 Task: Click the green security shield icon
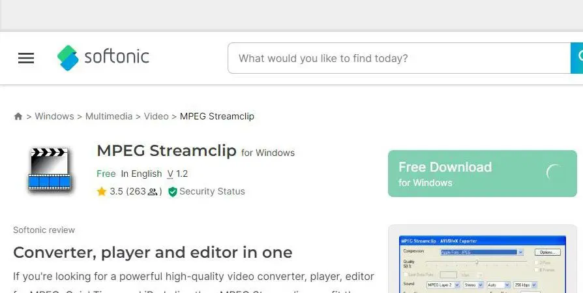coord(173,192)
